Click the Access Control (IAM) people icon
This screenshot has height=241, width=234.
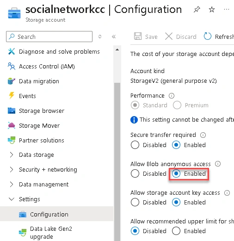pyautogui.click(x=12, y=66)
